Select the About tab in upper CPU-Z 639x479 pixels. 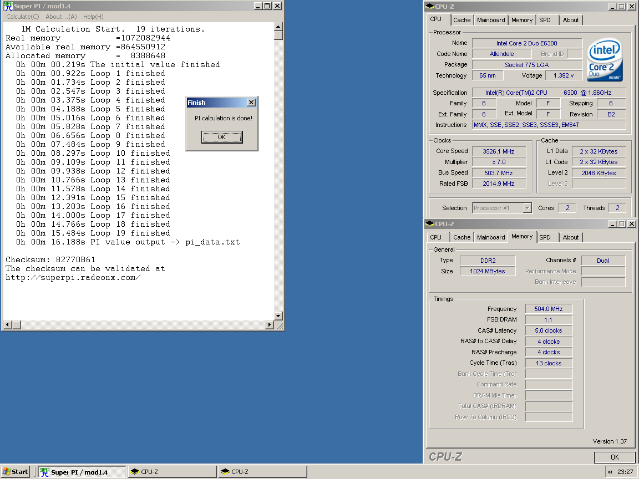pos(571,20)
